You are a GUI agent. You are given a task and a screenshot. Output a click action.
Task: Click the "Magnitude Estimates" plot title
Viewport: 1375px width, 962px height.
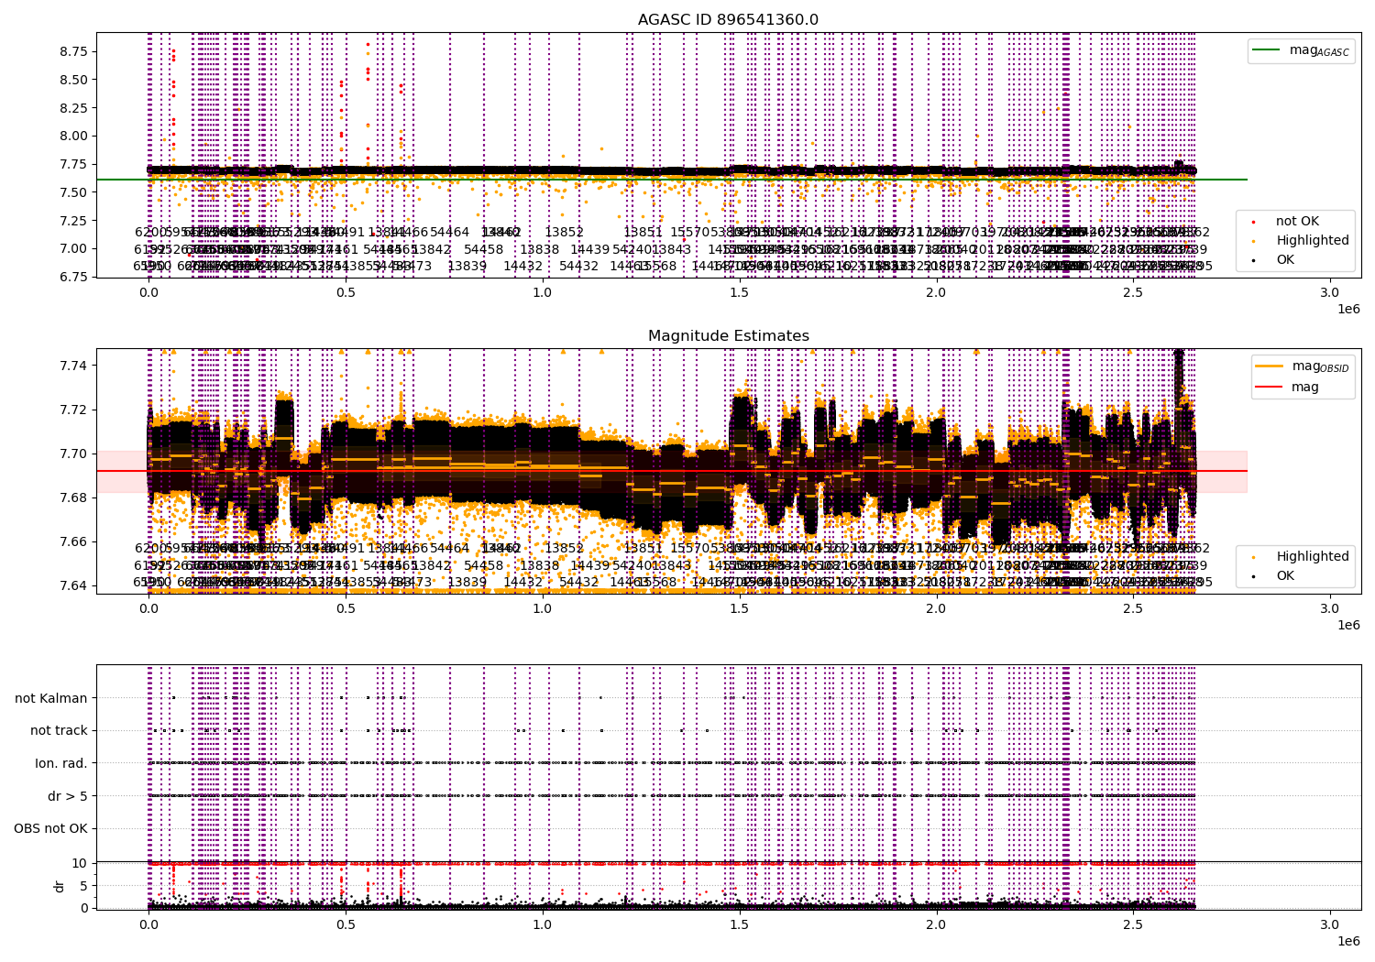(x=728, y=335)
